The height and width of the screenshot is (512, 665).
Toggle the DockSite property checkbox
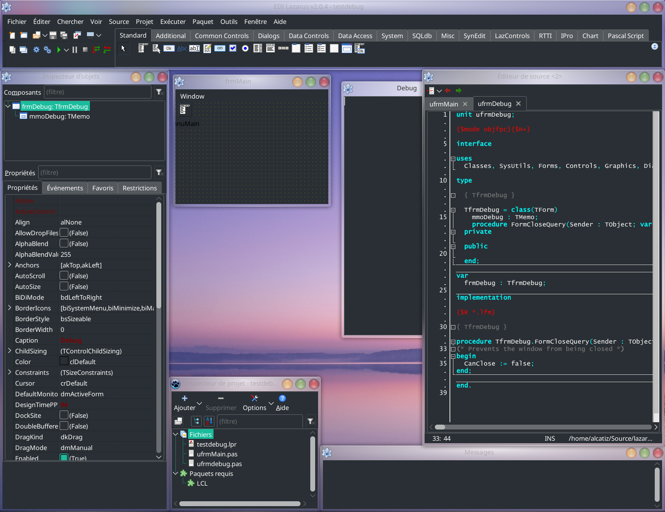64,415
